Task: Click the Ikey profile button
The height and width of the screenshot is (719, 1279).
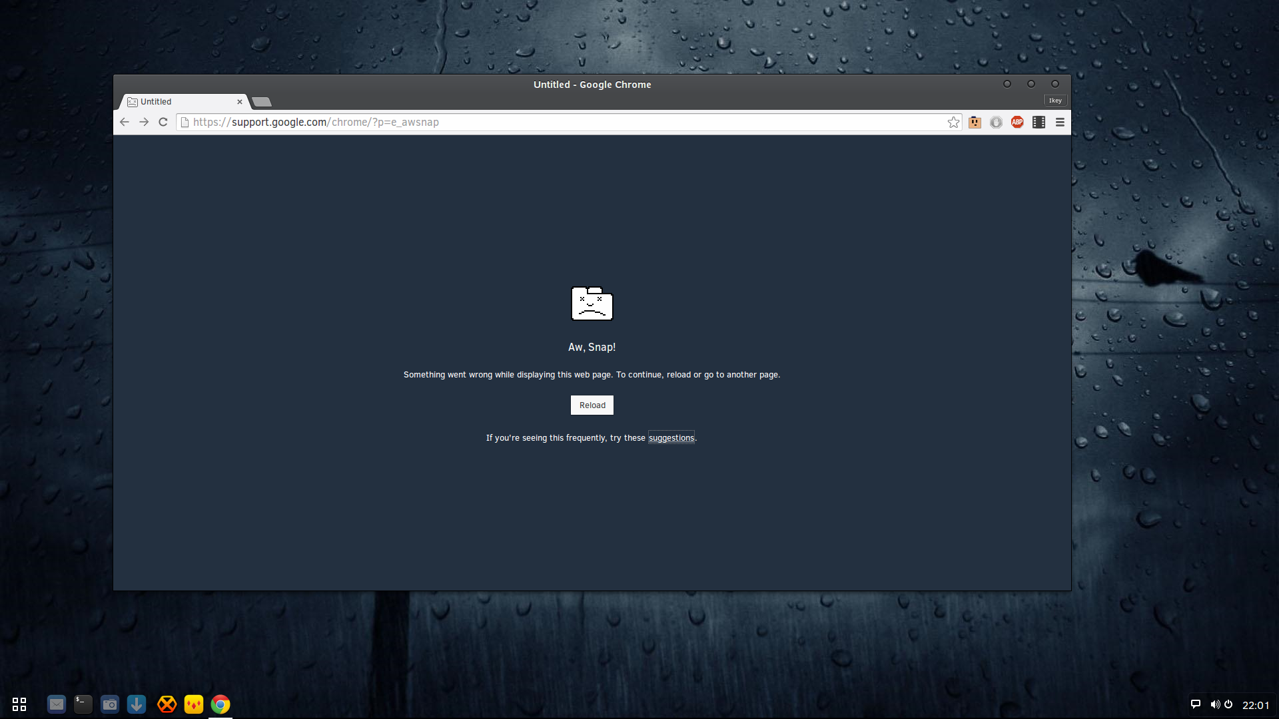Action: (x=1055, y=101)
